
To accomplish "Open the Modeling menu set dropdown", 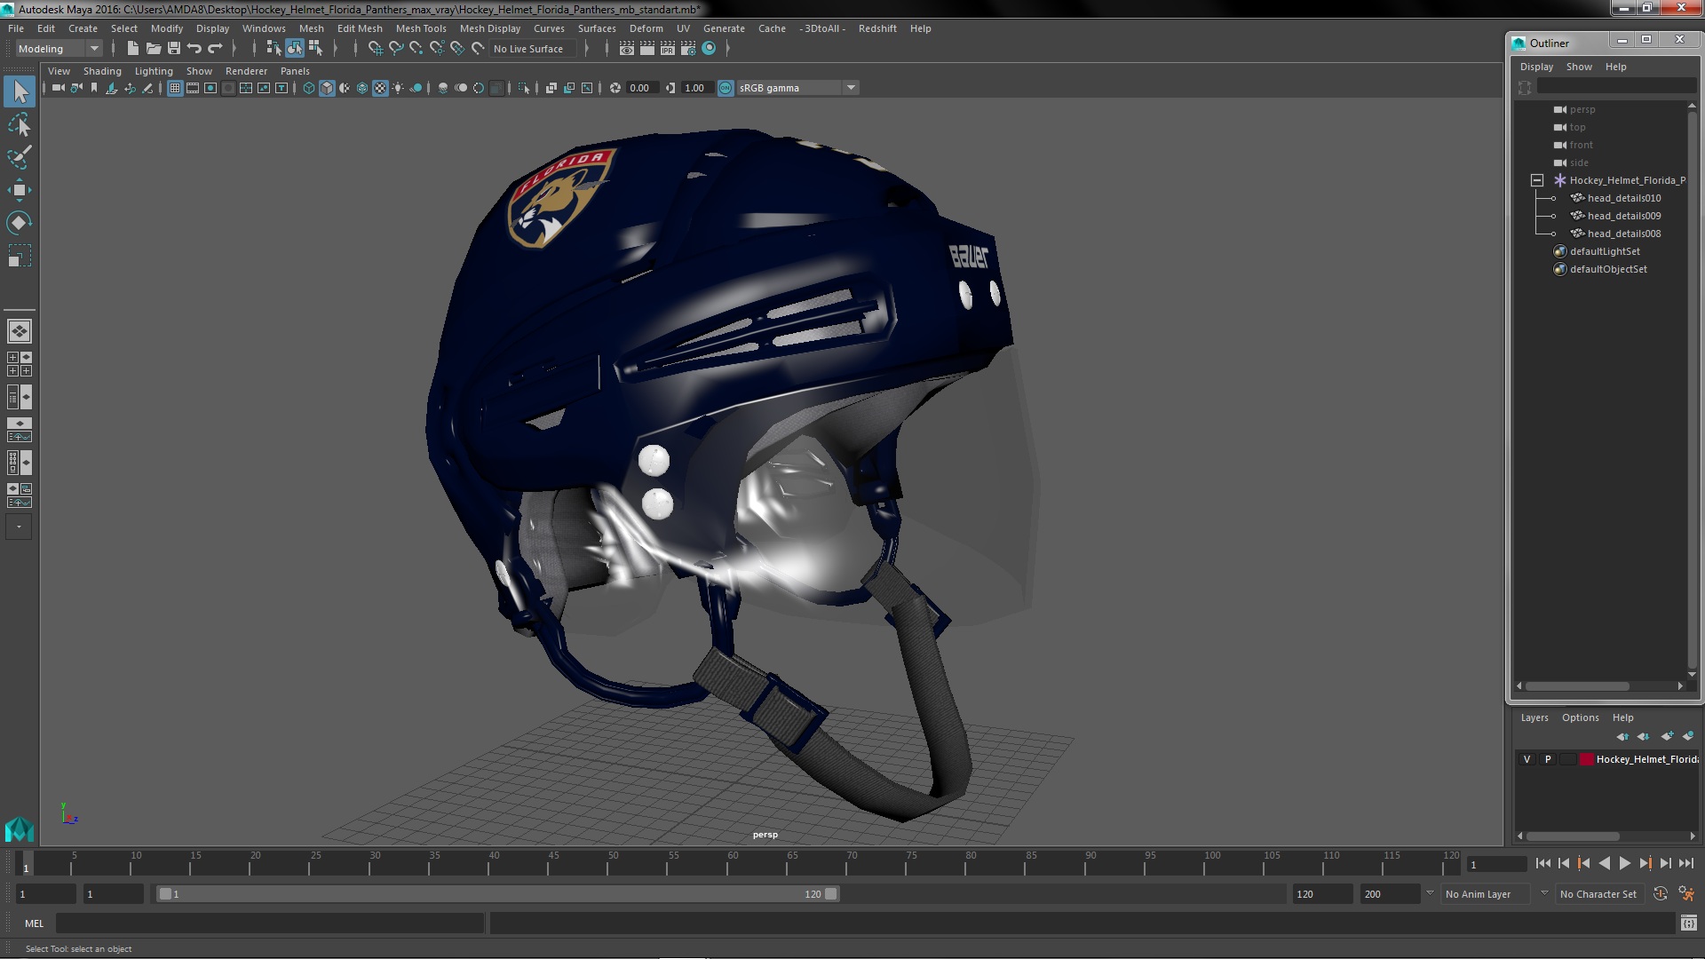I will (58, 49).
